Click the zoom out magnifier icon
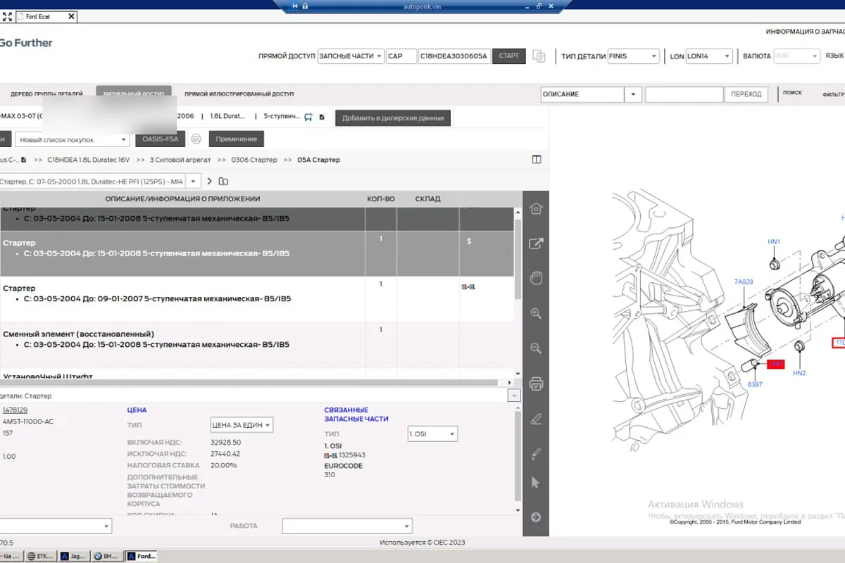This screenshot has height=563, width=845. pyautogui.click(x=536, y=348)
